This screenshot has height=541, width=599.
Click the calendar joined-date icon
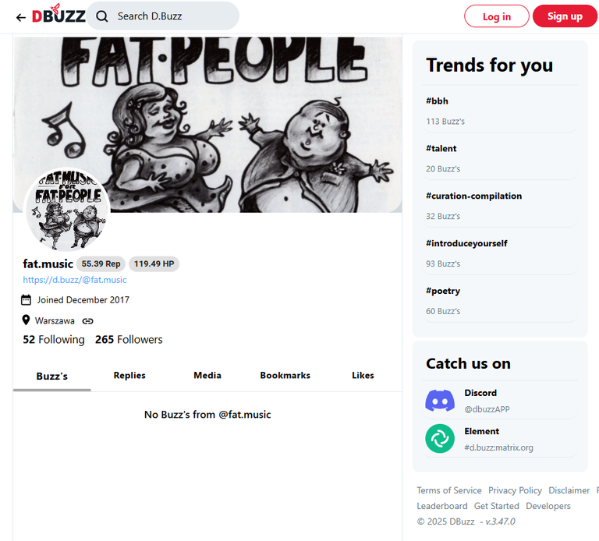pos(26,300)
